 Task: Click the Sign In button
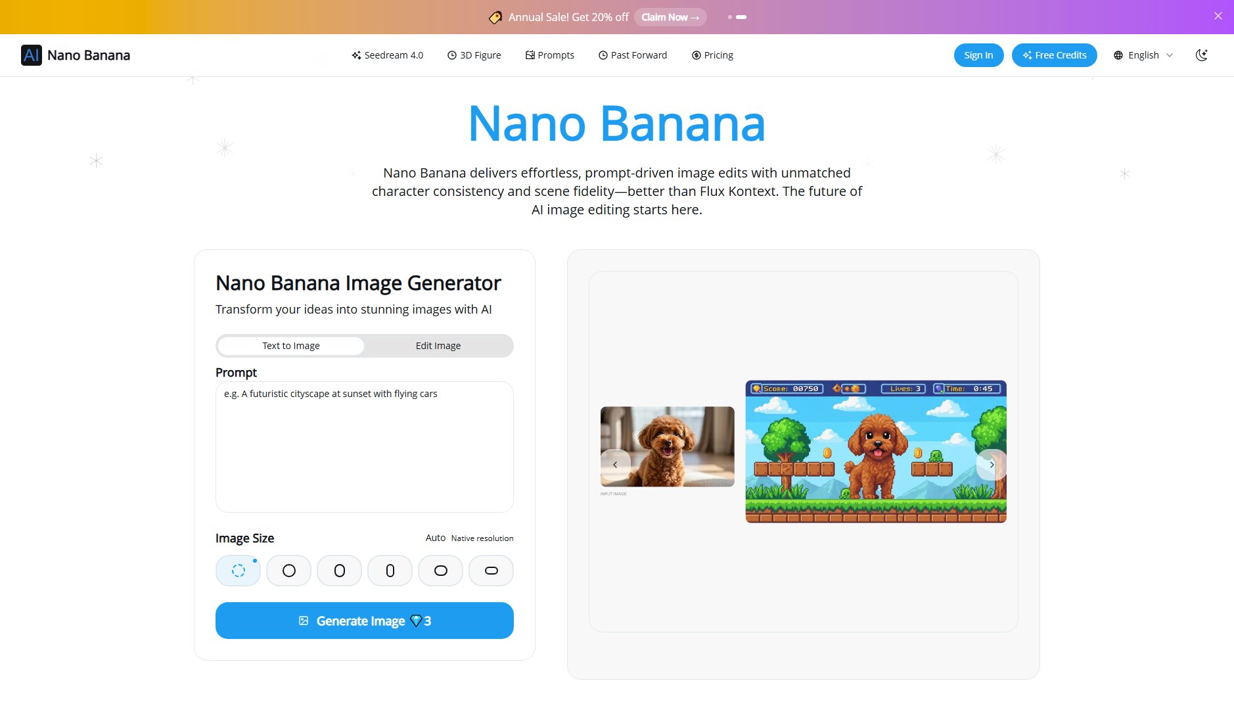point(978,55)
